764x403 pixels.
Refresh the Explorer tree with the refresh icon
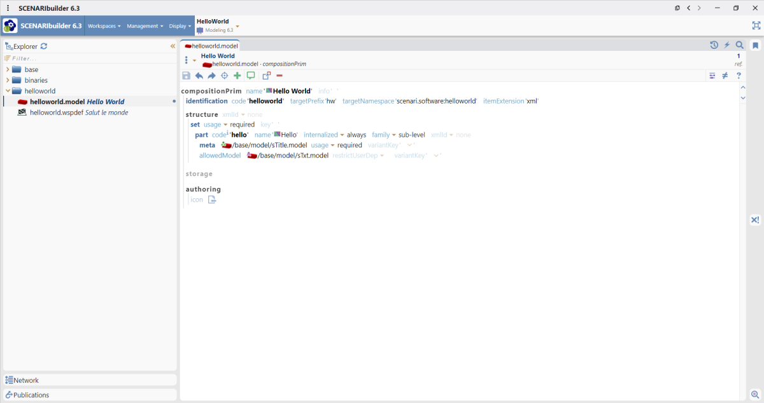pos(43,46)
